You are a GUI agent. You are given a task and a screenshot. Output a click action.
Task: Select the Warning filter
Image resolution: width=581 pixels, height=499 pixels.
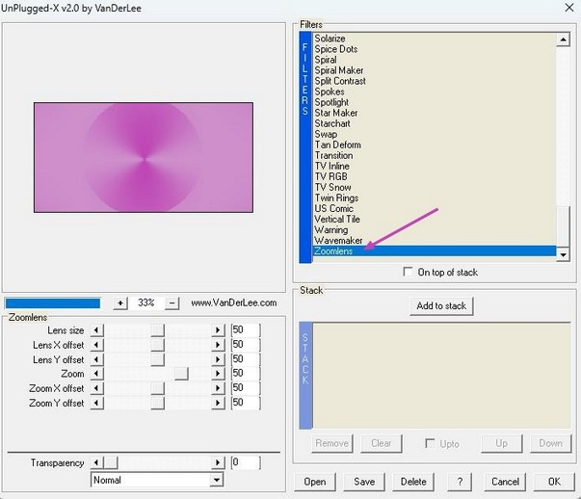(x=330, y=229)
